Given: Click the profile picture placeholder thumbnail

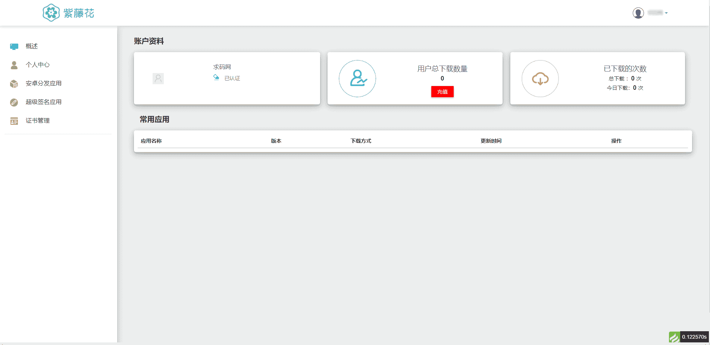Looking at the screenshot, I should (158, 79).
